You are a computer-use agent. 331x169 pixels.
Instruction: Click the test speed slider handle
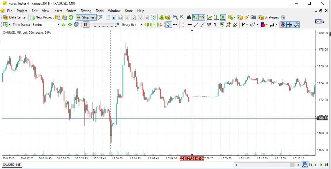pos(118,24)
